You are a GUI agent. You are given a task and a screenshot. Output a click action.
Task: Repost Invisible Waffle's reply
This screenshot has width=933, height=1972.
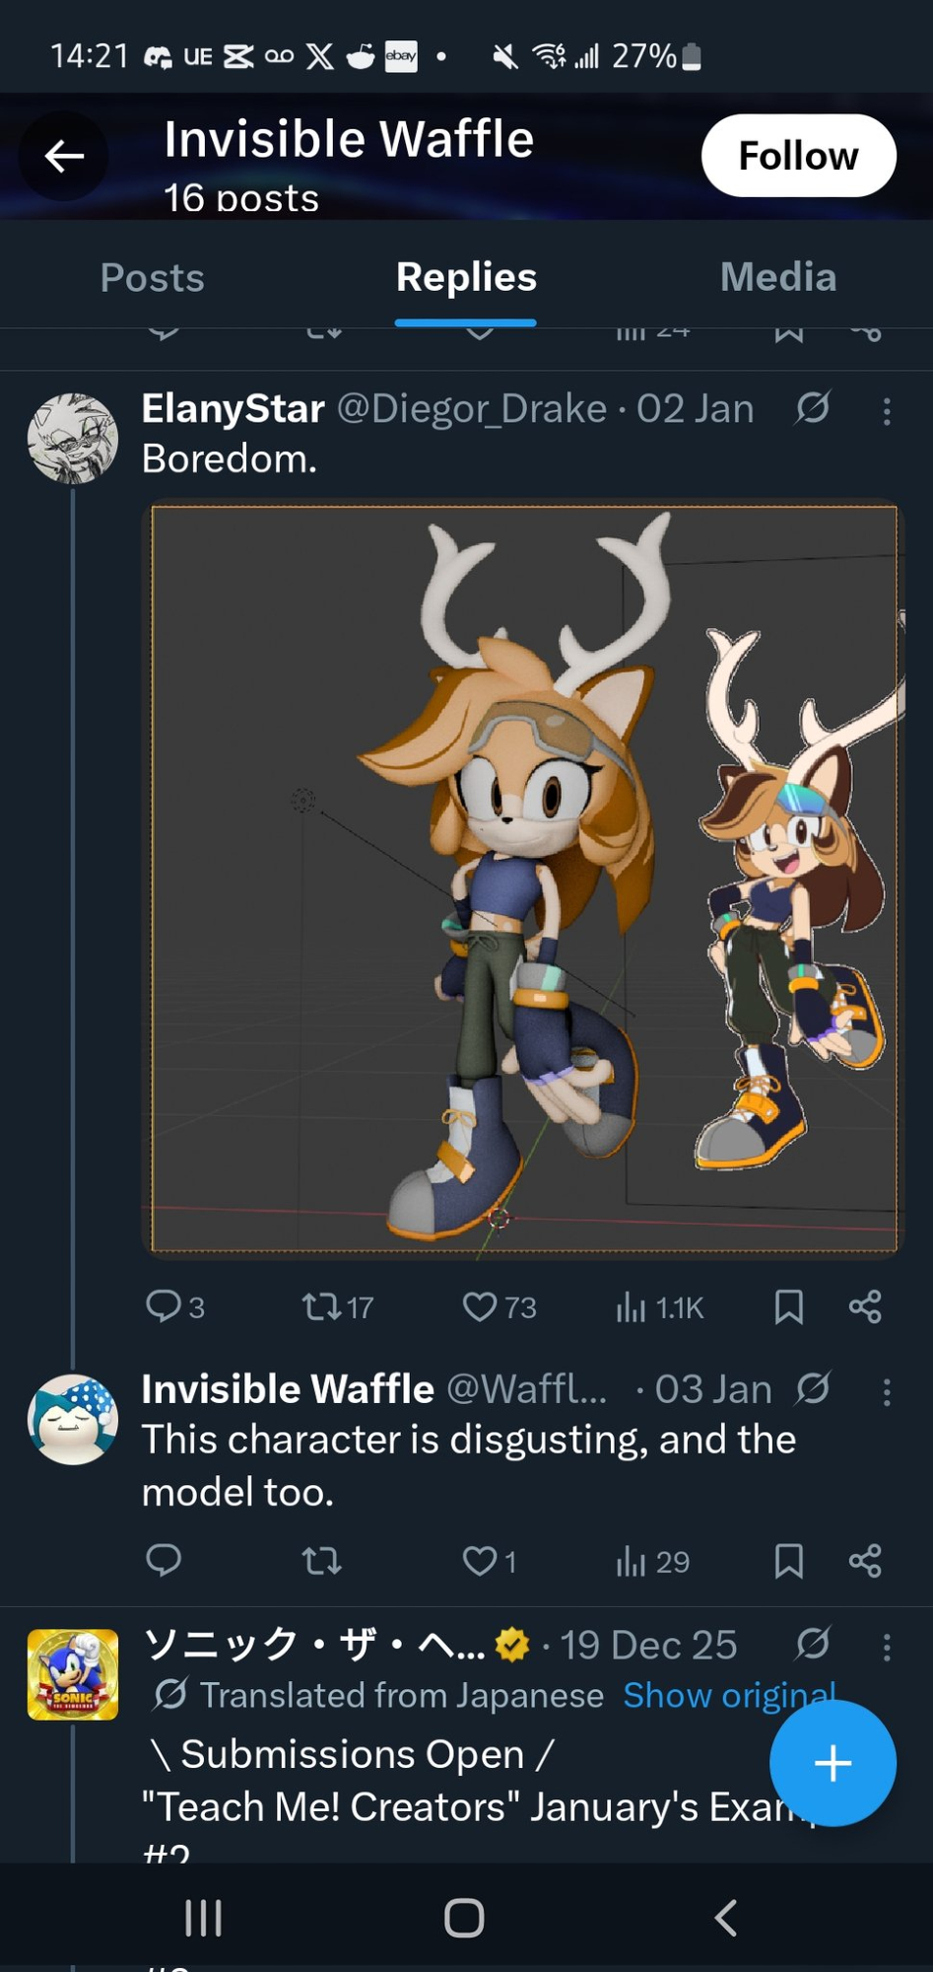coord(321,1561)
